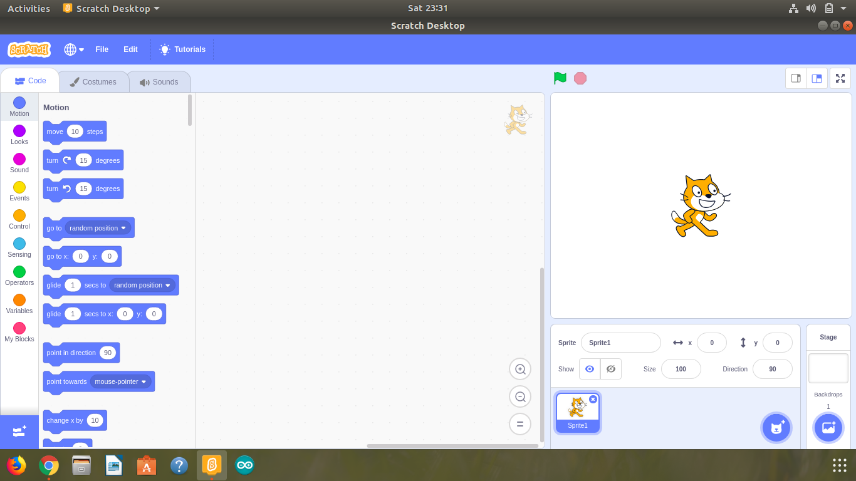Click the 10 value in move steps block

(x=75, y=132)
